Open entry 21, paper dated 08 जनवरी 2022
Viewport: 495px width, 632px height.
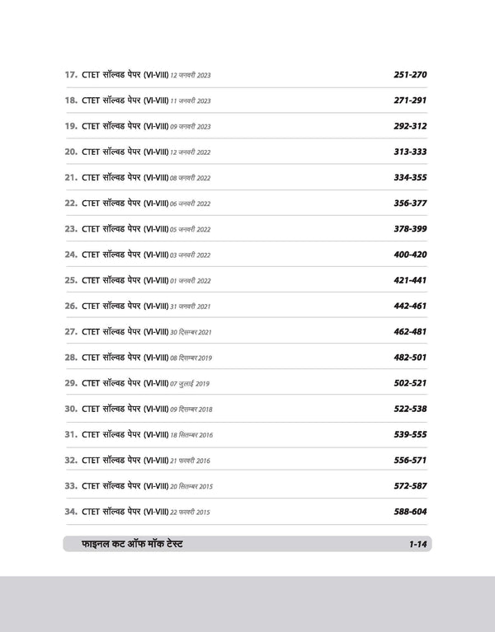137,177
